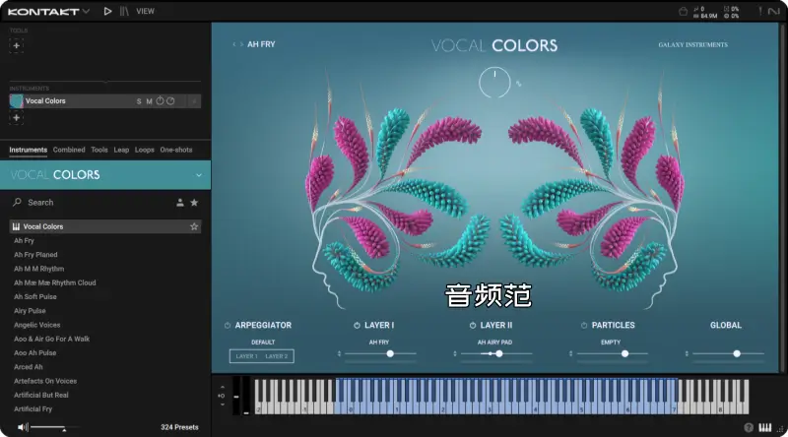The image size is (788, 437).
Task: Show favorites using the star filter icon
Action: [x=194, y=202]
